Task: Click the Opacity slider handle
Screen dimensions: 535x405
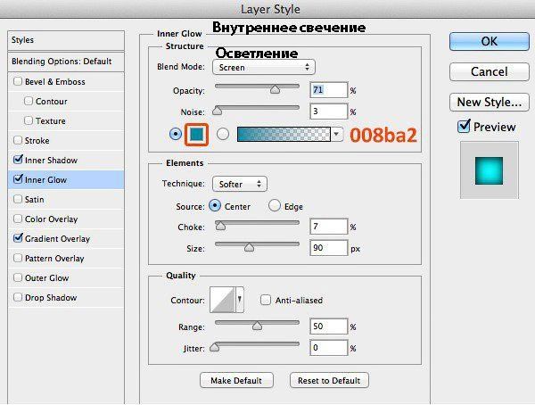Action: pyautogui.click(x=275, y=89)
